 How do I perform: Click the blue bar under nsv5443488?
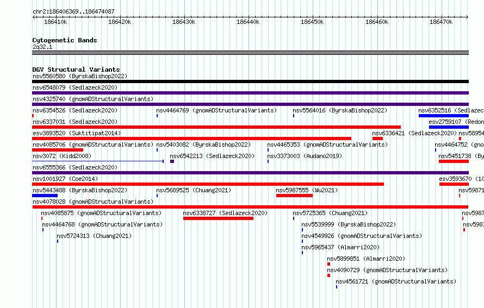point(45,196)
